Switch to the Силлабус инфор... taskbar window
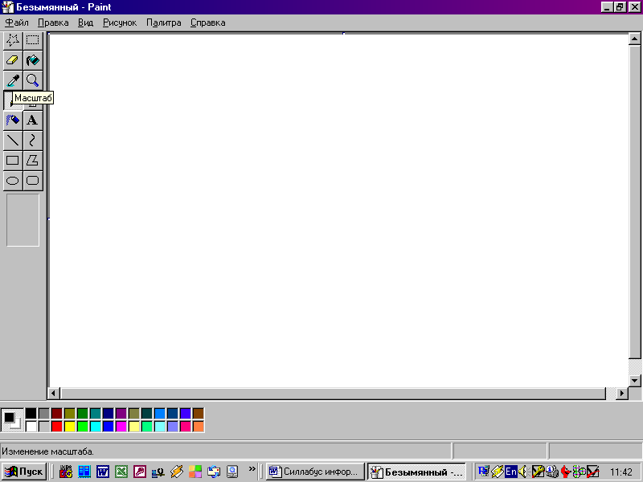The width and height of the screenshot is (643, 482). click(314, 472)
